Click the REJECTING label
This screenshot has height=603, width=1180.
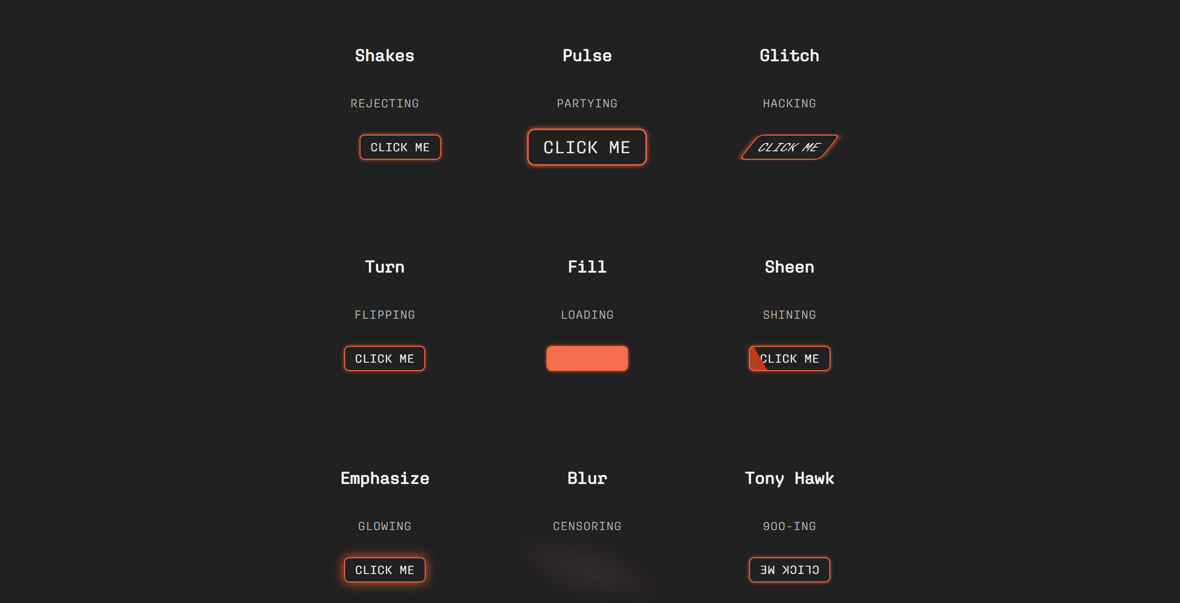(x=385, y=104)
